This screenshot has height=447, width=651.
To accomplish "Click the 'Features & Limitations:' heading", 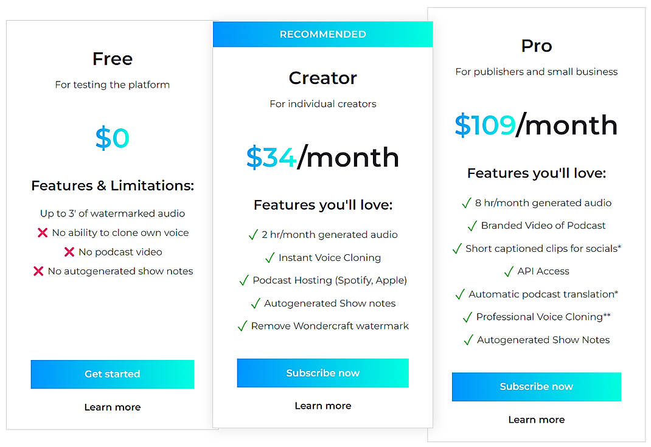I will [112, 185].
